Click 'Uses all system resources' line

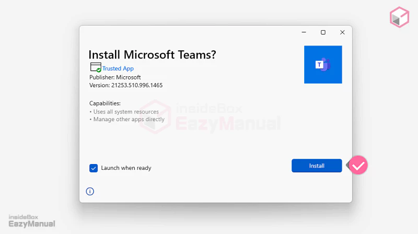click(x=124, y=112)
